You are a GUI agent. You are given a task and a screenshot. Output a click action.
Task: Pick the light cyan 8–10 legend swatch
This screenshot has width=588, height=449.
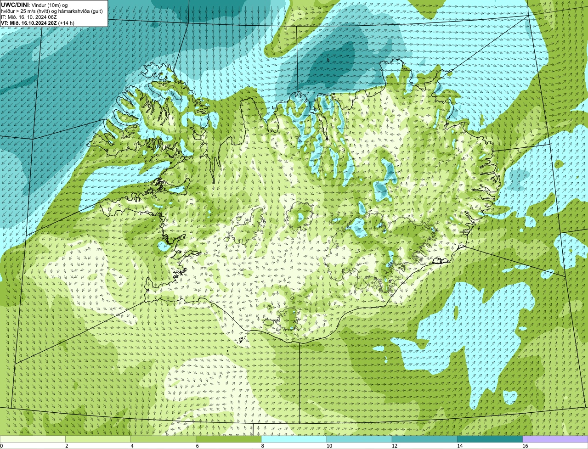[294, 439]
